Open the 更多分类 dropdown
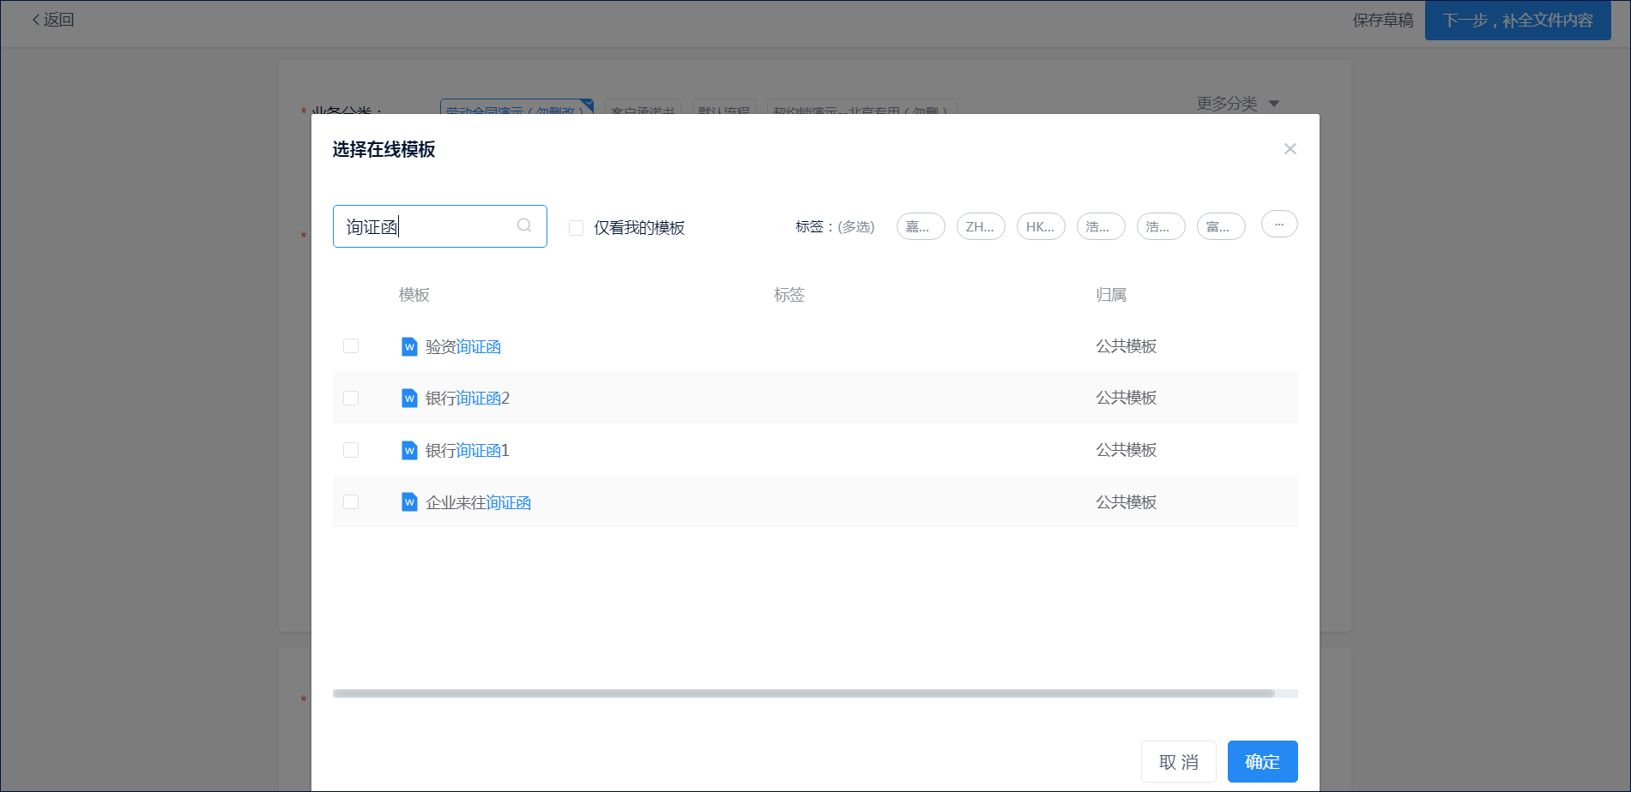 pyautogui.click(x=1237, y=104)
